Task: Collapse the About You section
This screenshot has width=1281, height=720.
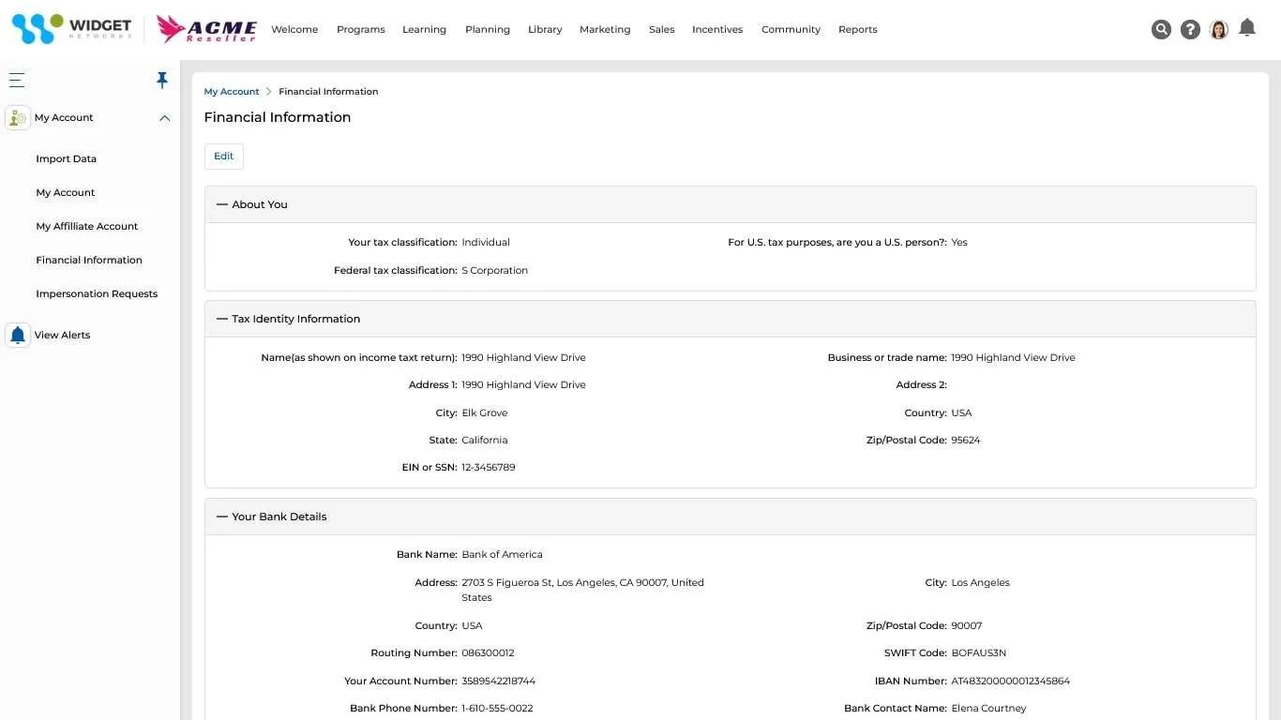Action: 222,204
